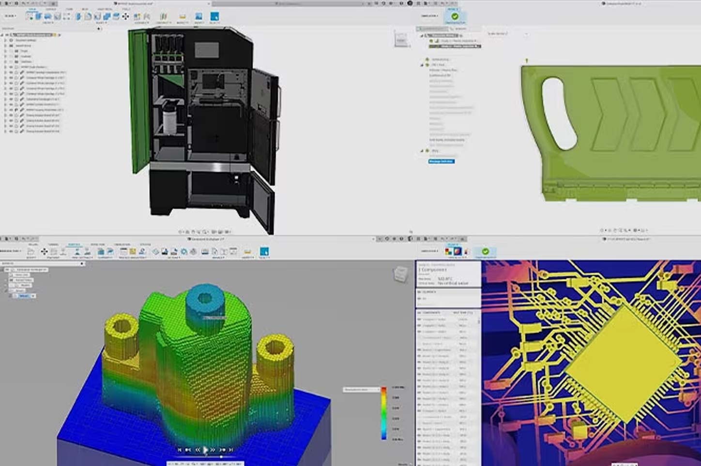Open the Manufacture workspace dropdown in bottom-left window
Viewport: 701px width, 466px height.
pos(10,251)
